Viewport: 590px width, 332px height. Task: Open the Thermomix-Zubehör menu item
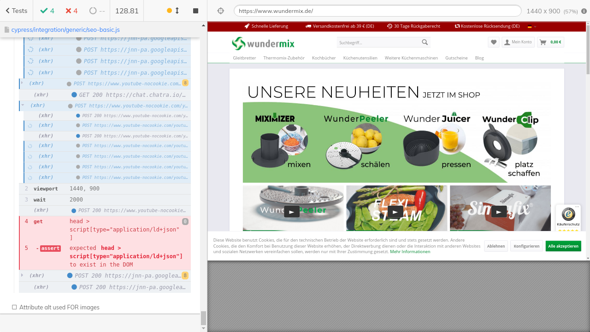point(283,58)
